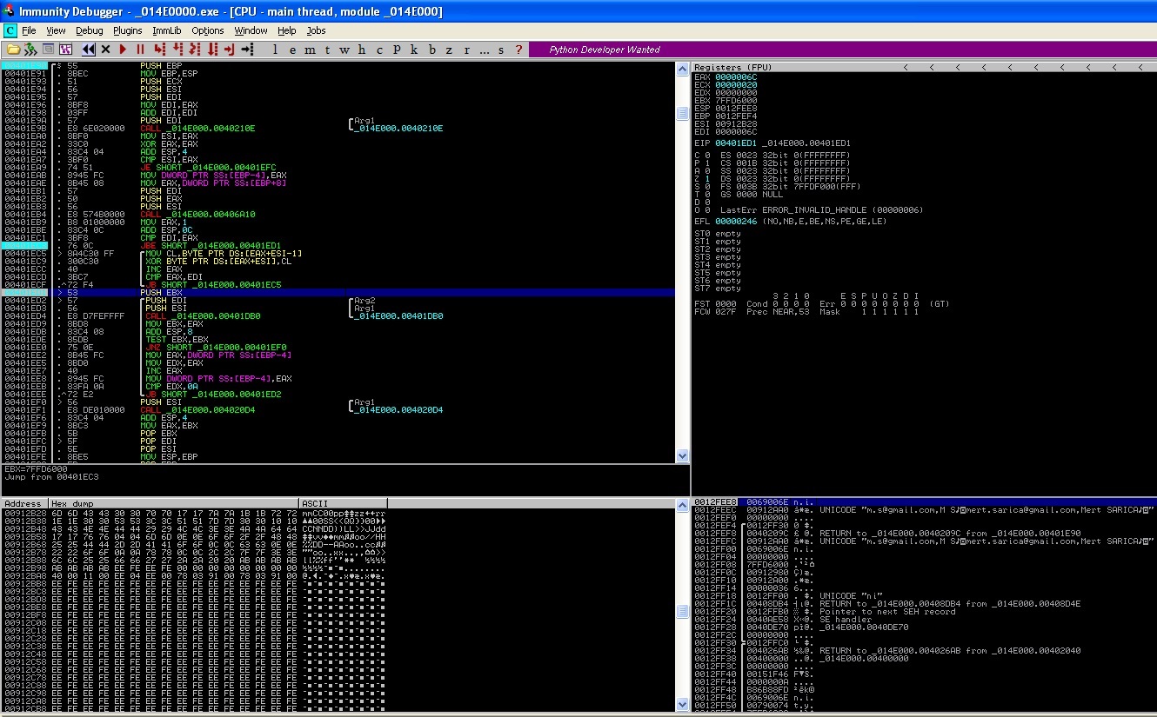The height and width of the screenshot is (717, 1157).
Task: Click the Go to address arrow icon
Action: [248, 50]
